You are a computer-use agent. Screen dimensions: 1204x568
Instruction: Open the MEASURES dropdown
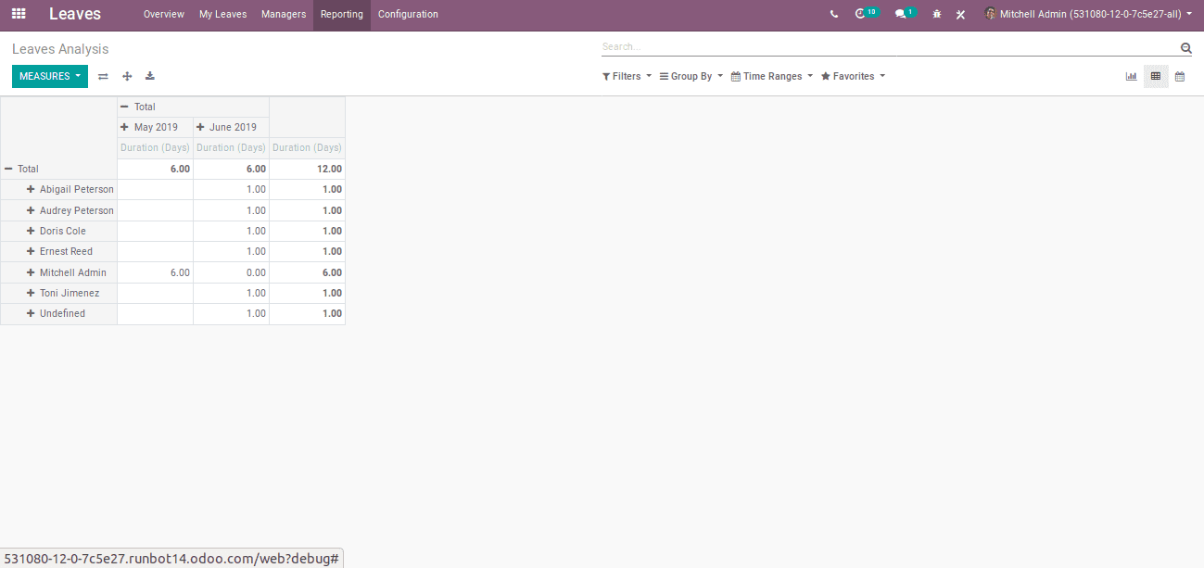click(x=50, y=76)
